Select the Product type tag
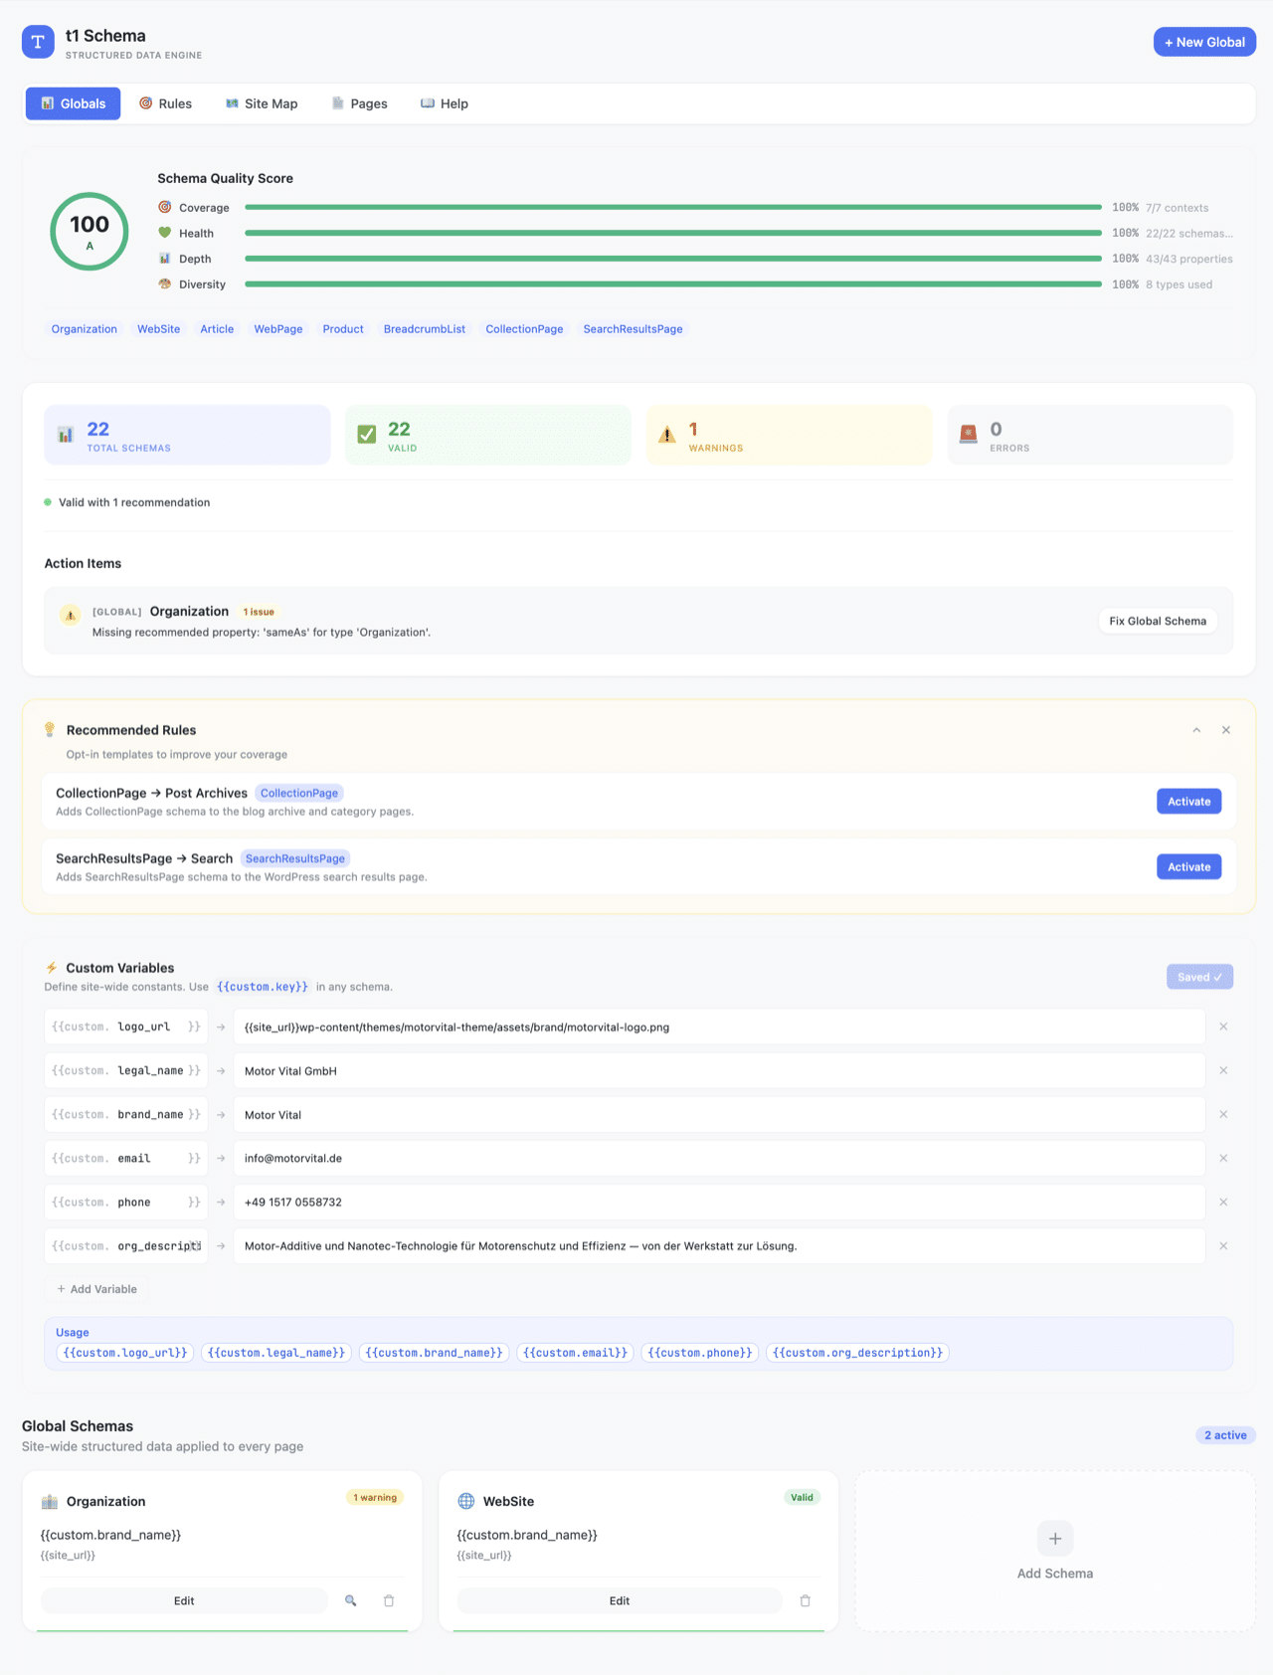This screenshot has height=1675, width=1273. click(x=343, y=329)
